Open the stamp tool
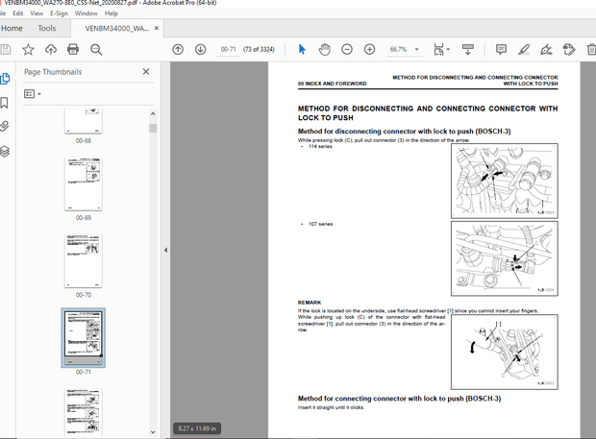The height and width of the screenshot is (439, 596). [569, 49]
